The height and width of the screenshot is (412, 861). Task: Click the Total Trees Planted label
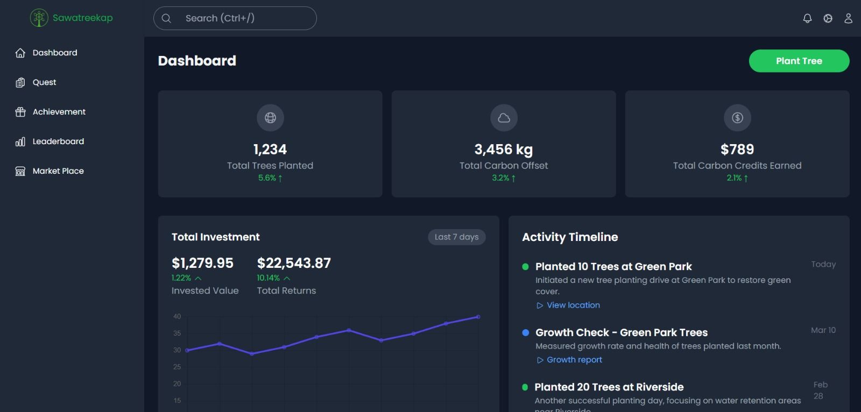[x=270, y=166]
